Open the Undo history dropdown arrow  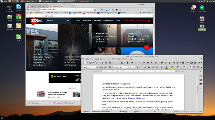[135, 63]
